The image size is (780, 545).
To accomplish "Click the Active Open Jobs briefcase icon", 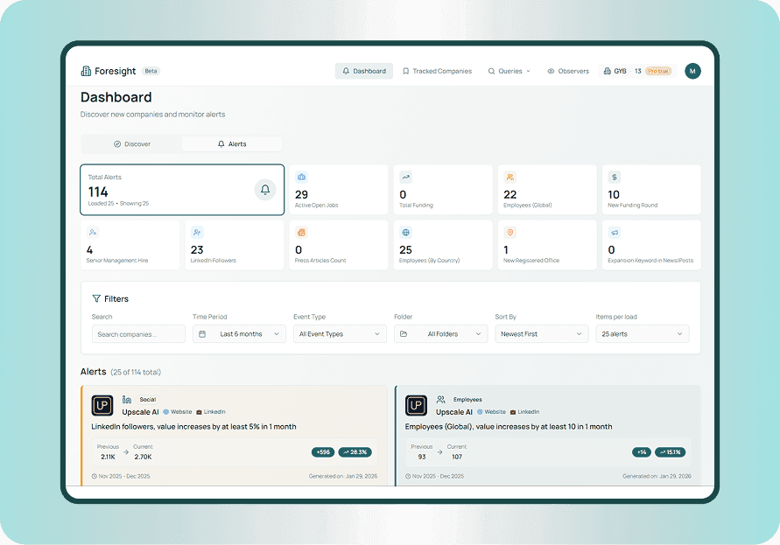I will point(301,177).
